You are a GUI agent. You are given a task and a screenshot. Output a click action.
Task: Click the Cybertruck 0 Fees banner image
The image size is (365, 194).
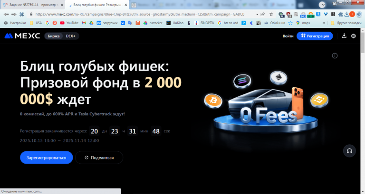click(x=266, y=103)
